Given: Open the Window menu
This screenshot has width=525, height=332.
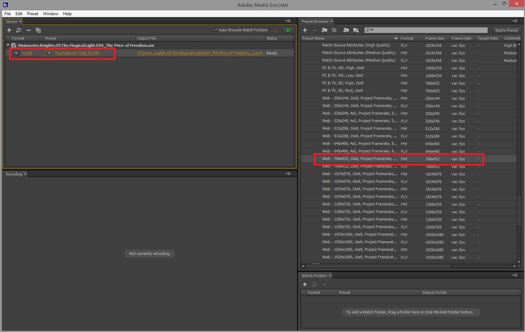Looking at the screenshot, I should point(51,14).
